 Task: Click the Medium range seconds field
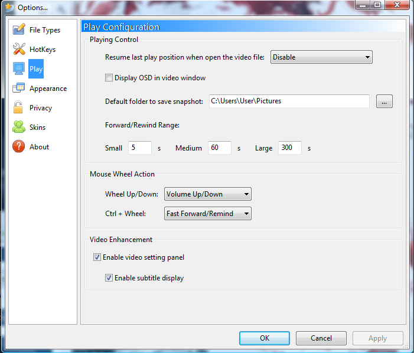pos(220,148)
